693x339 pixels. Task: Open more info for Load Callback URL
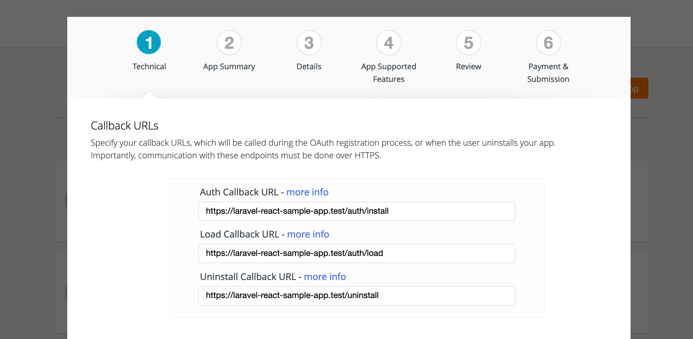tap(308, 234)
